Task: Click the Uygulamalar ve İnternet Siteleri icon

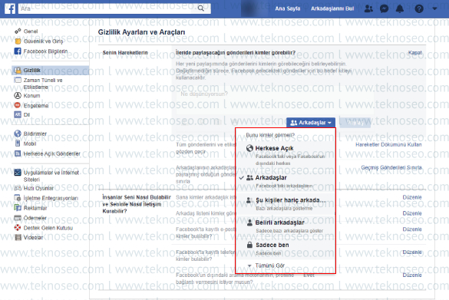Action: tap(18, 173)
